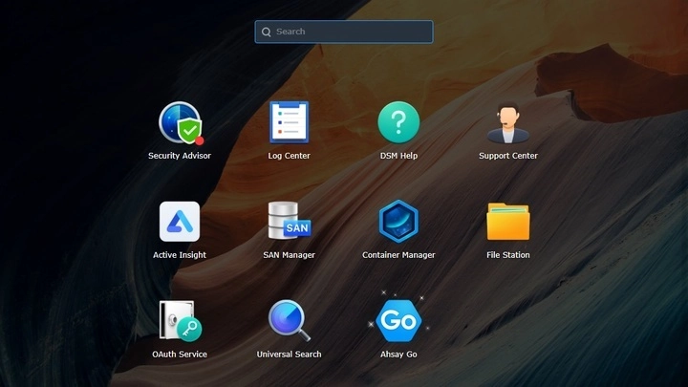Open SAN Manager
The height and width of the screenshot is (387, 688).
(x=290, y=221)
